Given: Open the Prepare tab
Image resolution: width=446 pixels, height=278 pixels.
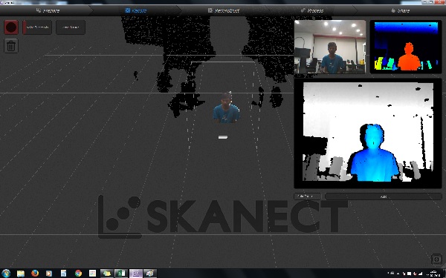Looking at the screenshot, I should coord(48,11).
